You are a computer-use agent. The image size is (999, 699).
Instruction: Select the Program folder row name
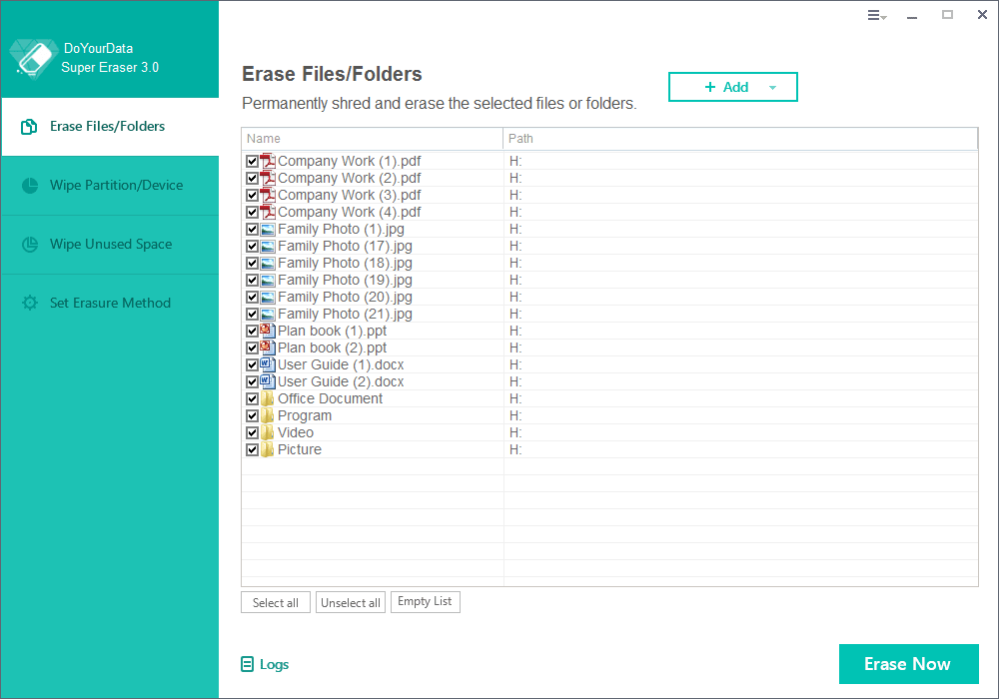(305, 415)
